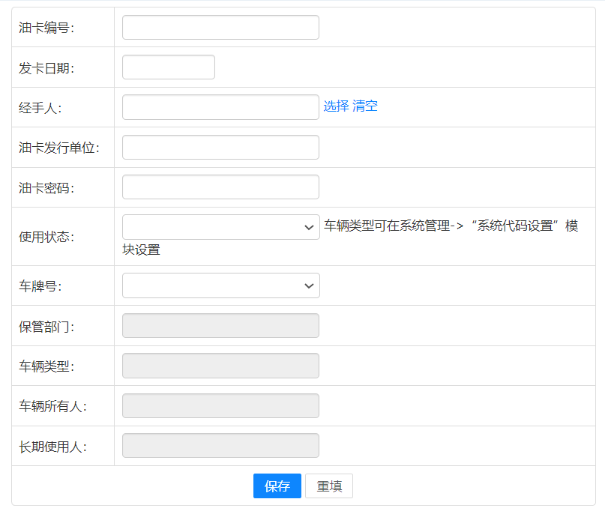Expand the 车牌号 dropdown list
The image size is (605, 526).
tap(220, 285)
